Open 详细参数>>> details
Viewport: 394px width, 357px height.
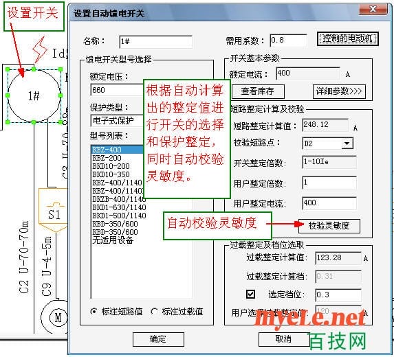pyautogui.click(x=339, y=91)
